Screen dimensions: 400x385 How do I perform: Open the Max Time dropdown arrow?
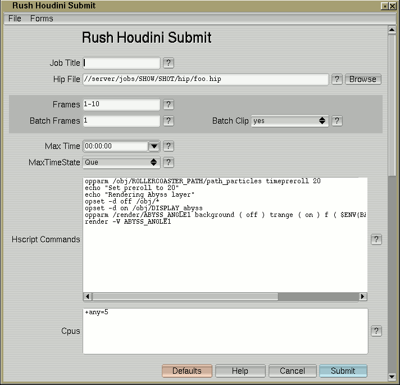[154, 147]
